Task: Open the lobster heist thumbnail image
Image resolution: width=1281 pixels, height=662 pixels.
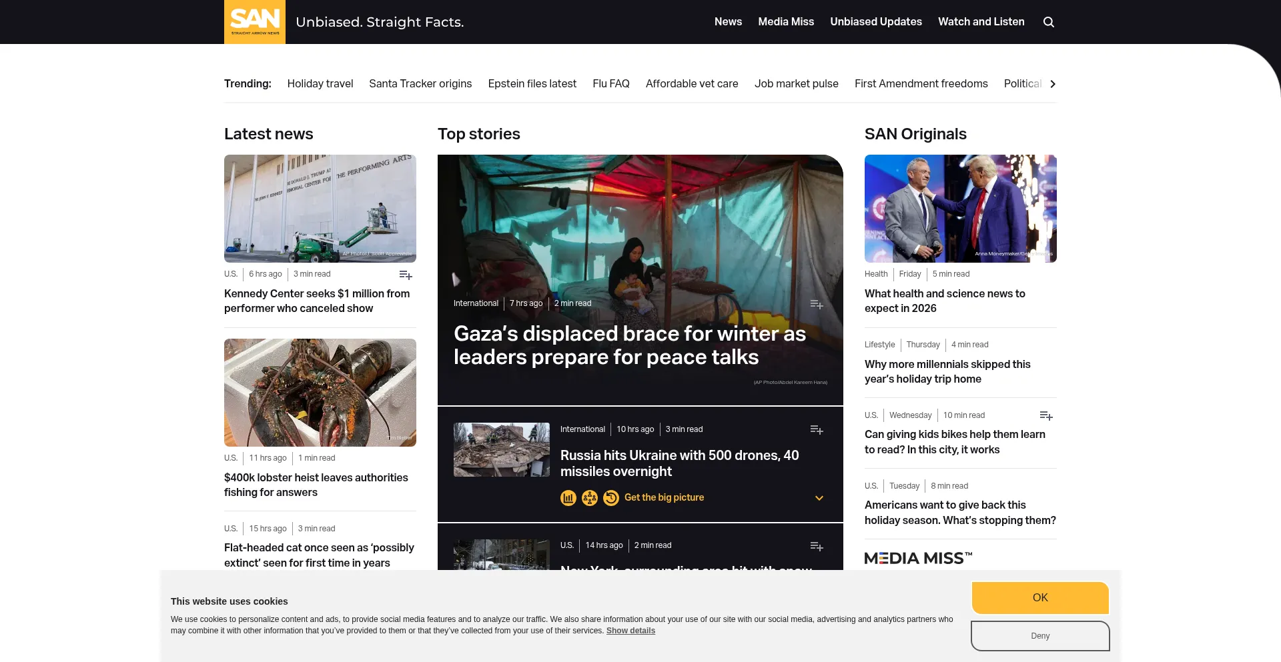Action: [320, 393]
